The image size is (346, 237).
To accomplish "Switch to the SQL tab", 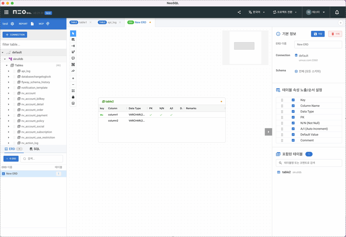I will point(34,149).
